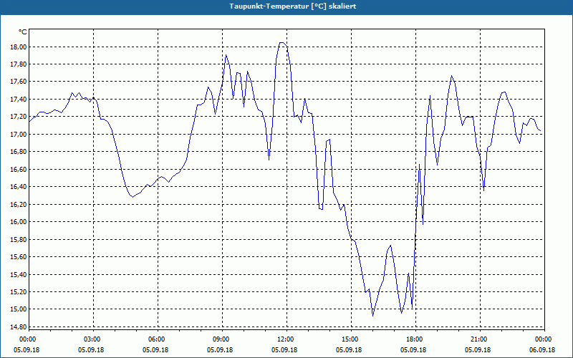The height and width of the screenshot is (358, 573).
Task: Select the °C unit label on the axis
Action: coord(22,32)
